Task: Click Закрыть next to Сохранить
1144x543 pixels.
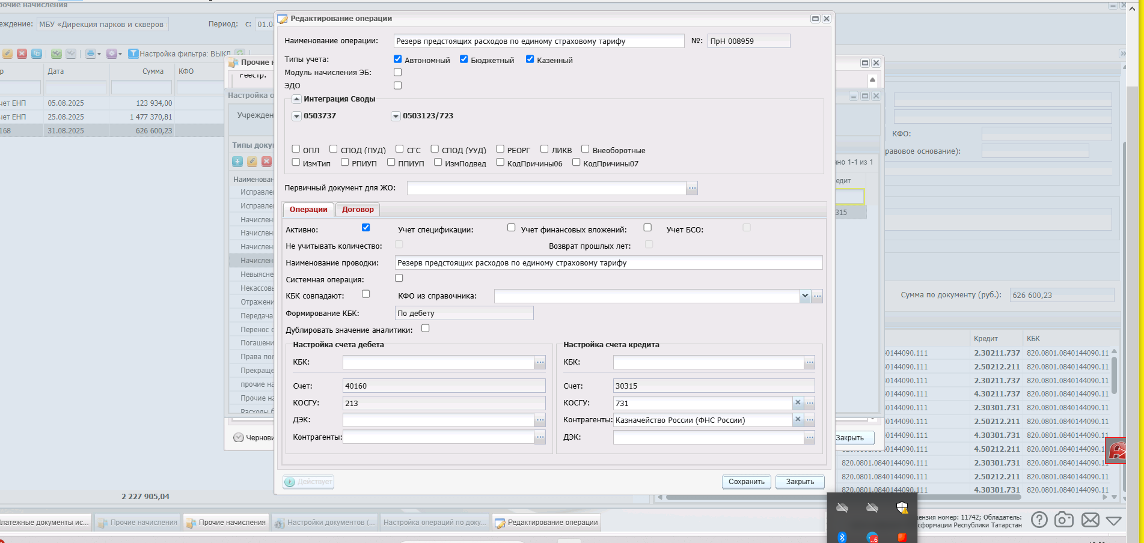Action: click(x=800, y=482)
